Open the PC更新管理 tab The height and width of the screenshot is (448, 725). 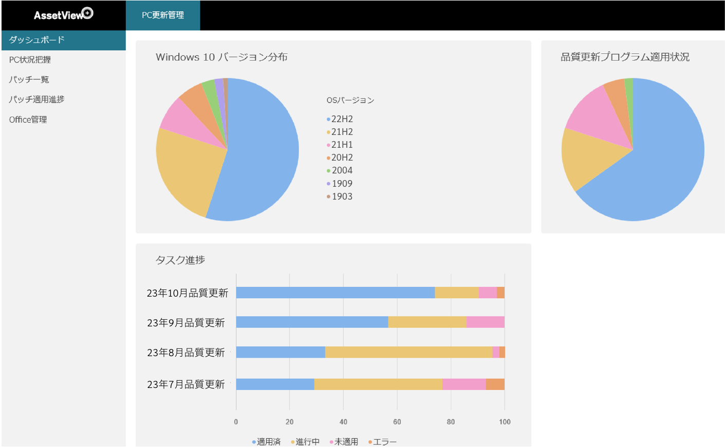163,15
